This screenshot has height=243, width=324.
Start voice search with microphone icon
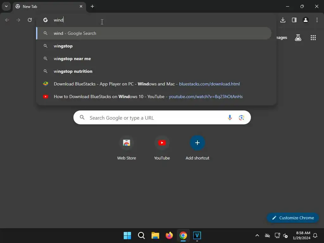pos(230,118)
